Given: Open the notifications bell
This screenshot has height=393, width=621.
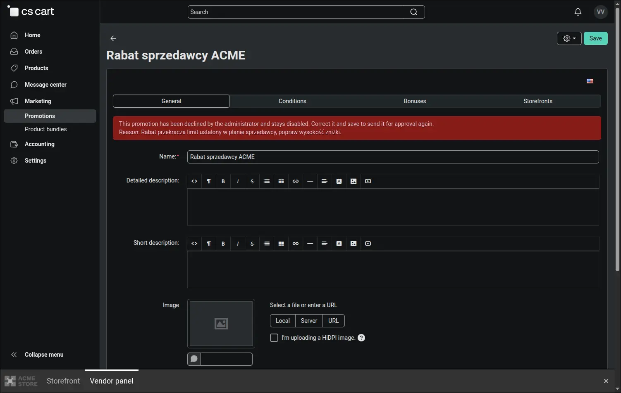Looking at the screenshot, I should pos(578,12).
